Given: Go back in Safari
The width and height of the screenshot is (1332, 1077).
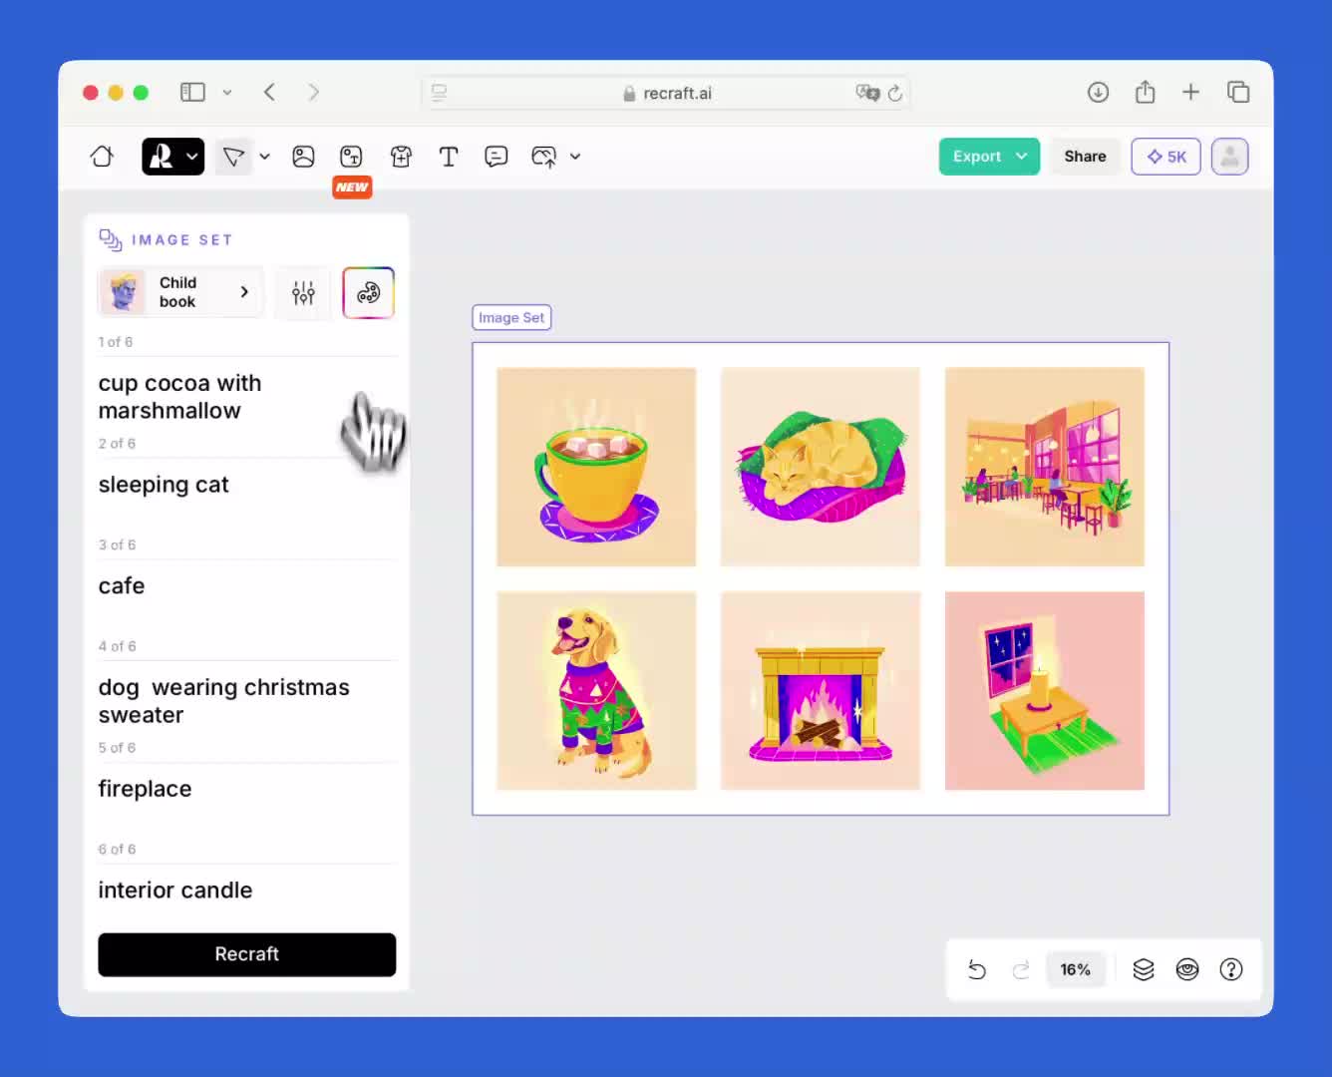Looking at the screenshot, I should click(x=269, y=92).
